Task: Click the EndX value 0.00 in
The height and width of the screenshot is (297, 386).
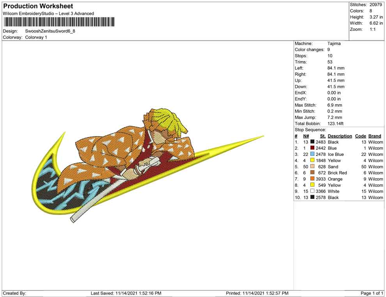Action: click(x=334, y=93)
